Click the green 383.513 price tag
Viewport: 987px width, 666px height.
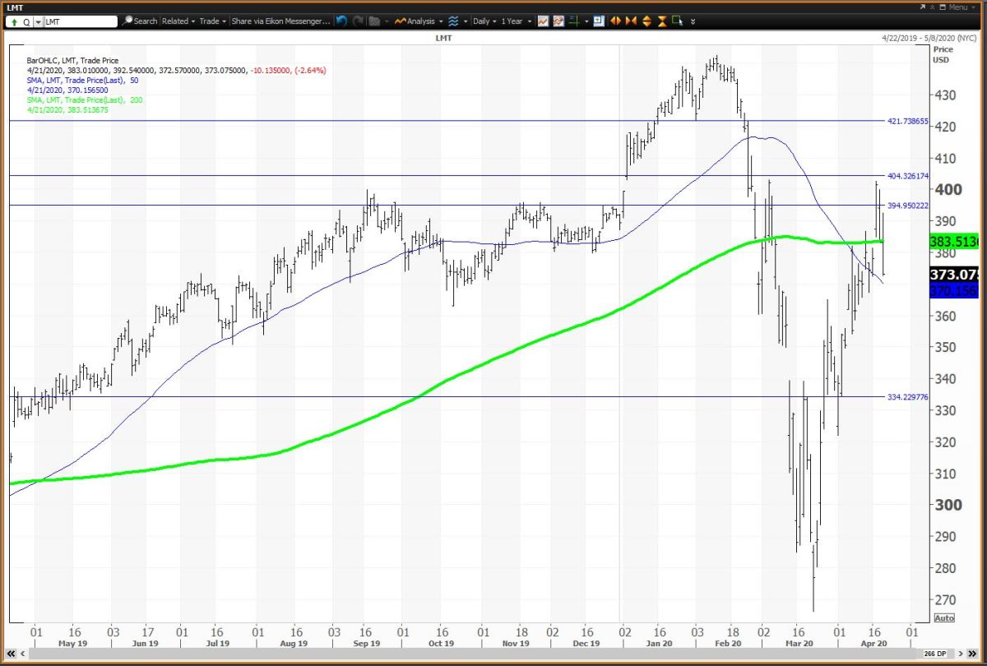click(954, 242)
